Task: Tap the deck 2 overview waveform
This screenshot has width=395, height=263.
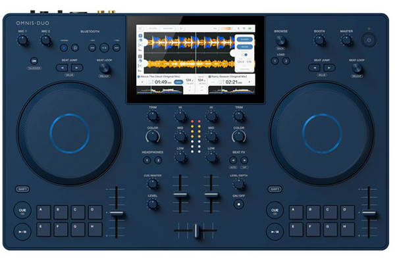Action: click(232, 91)
